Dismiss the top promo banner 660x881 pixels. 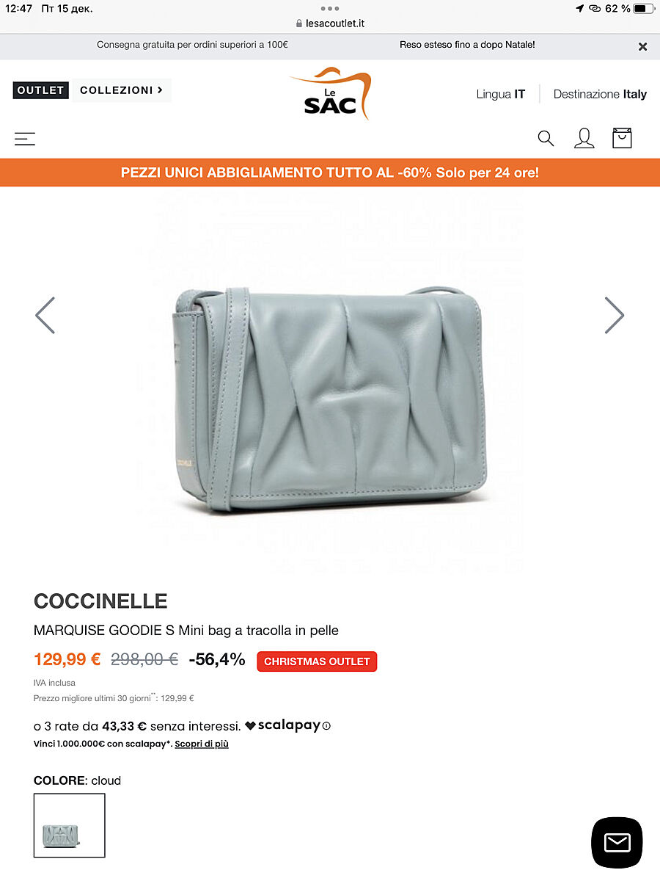[x=642, y=46]
